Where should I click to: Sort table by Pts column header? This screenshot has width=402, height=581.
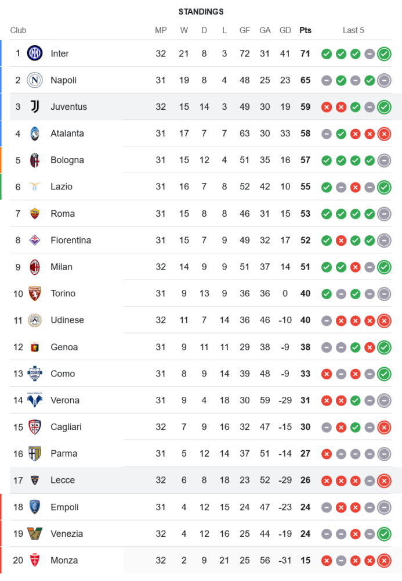[x=305, y=30]
